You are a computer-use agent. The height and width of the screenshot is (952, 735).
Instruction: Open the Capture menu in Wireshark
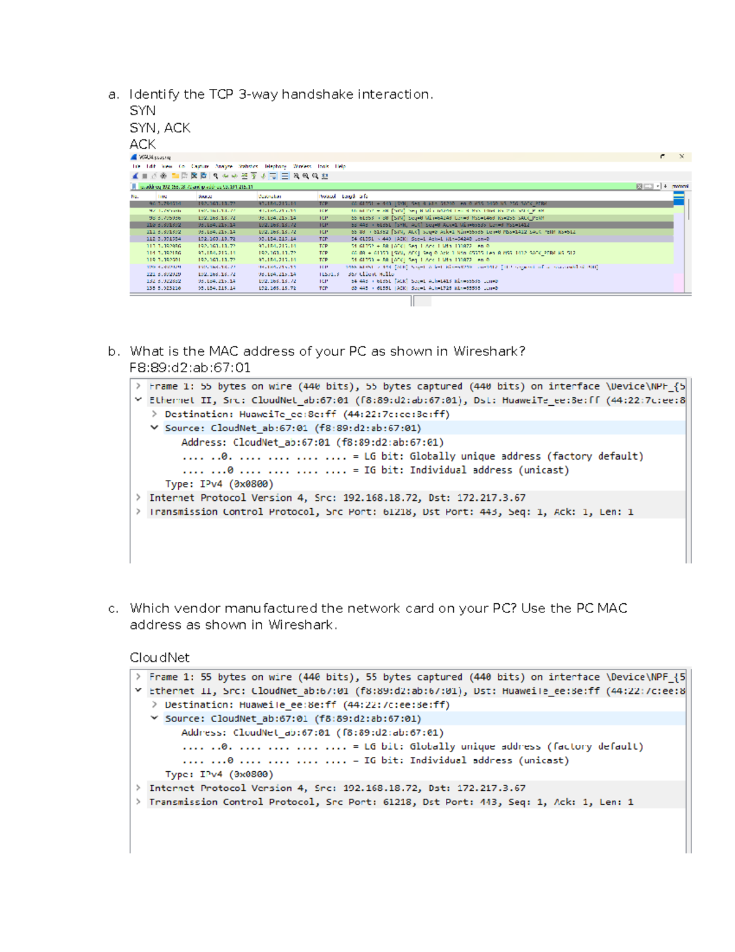(200, 167)
